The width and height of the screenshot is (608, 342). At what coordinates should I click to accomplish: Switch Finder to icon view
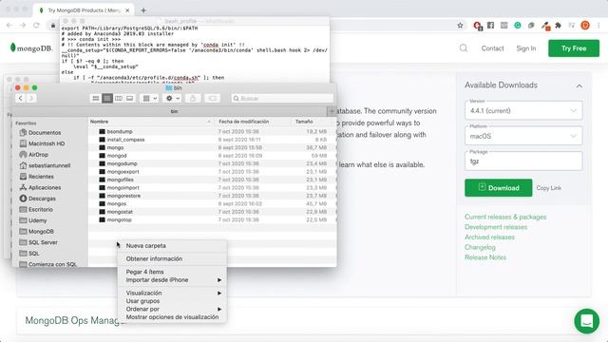96,98
